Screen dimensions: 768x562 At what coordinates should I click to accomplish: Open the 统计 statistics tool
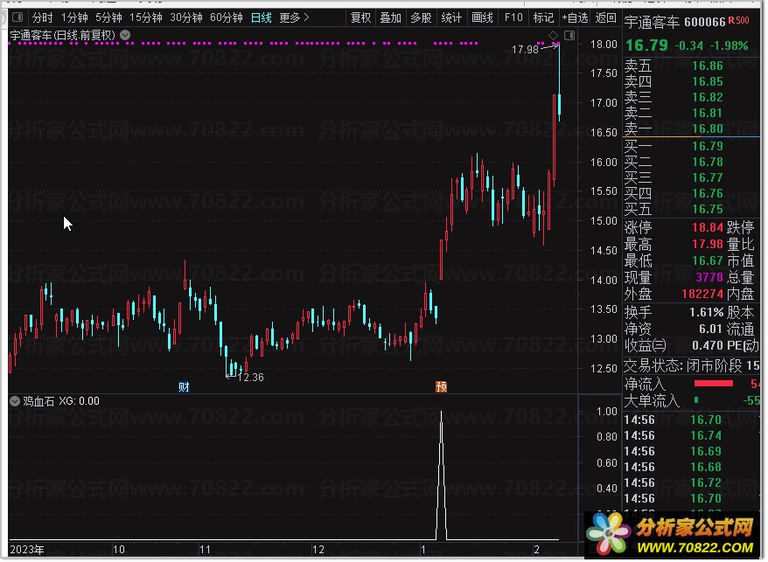click(x=451, y=18)
